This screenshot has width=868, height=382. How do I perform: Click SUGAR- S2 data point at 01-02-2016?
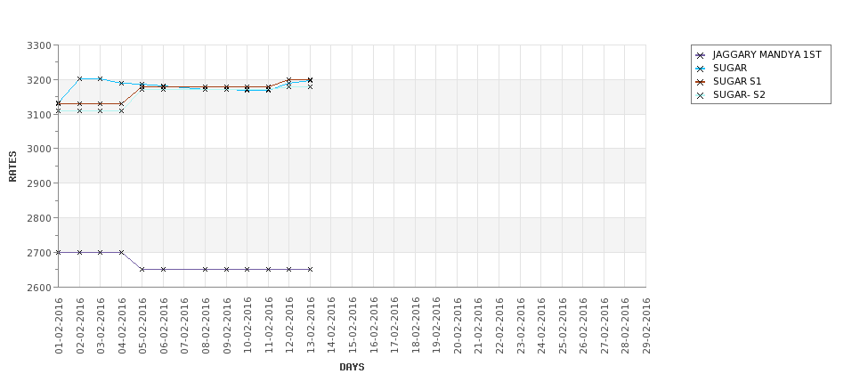(x=59, y=111)
